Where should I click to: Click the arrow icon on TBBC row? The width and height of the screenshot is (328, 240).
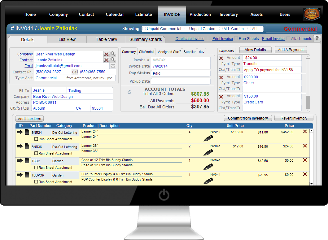click(20, 160)
